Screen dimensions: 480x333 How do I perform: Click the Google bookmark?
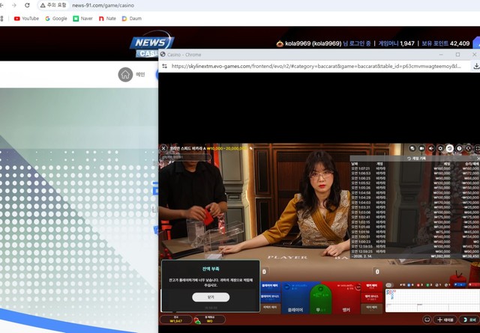coord(56,18)
